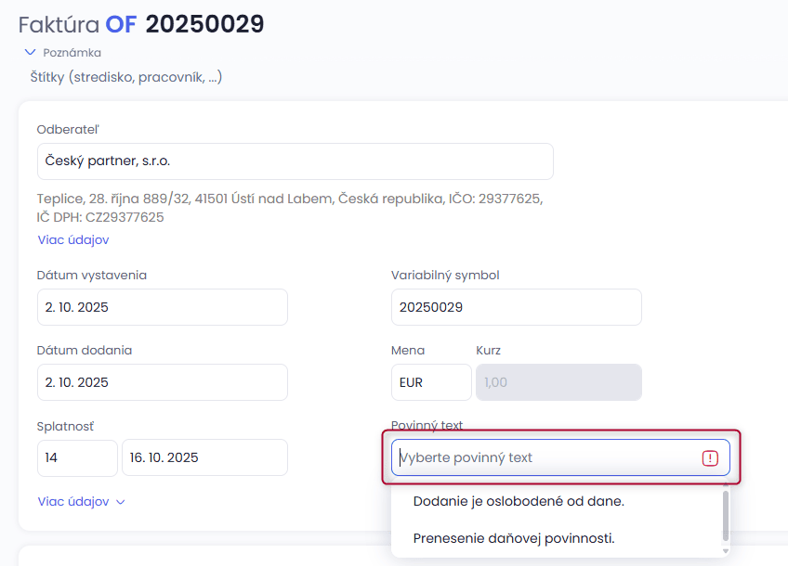
Task: Click the greyed-out Kurz field
Action: [x=558, y=382]
